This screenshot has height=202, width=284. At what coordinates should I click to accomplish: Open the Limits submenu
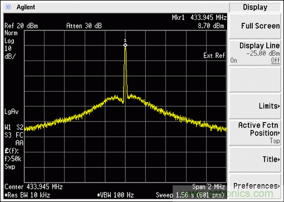click(x=255, y=106)
